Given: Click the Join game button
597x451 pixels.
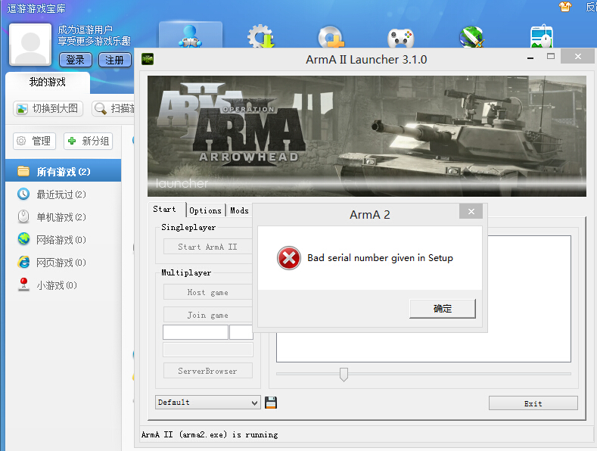Looking at the screenshot, I should click(x=208, y=315).
